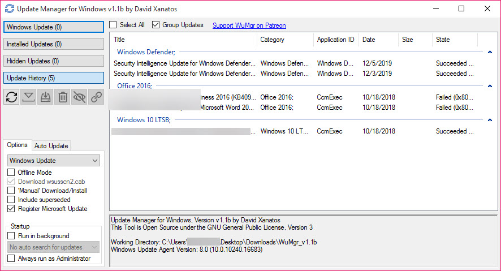Check Always run as Administrator

pos(11,258)
